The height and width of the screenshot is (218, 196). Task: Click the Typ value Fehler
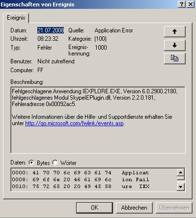tap(45, 48)
